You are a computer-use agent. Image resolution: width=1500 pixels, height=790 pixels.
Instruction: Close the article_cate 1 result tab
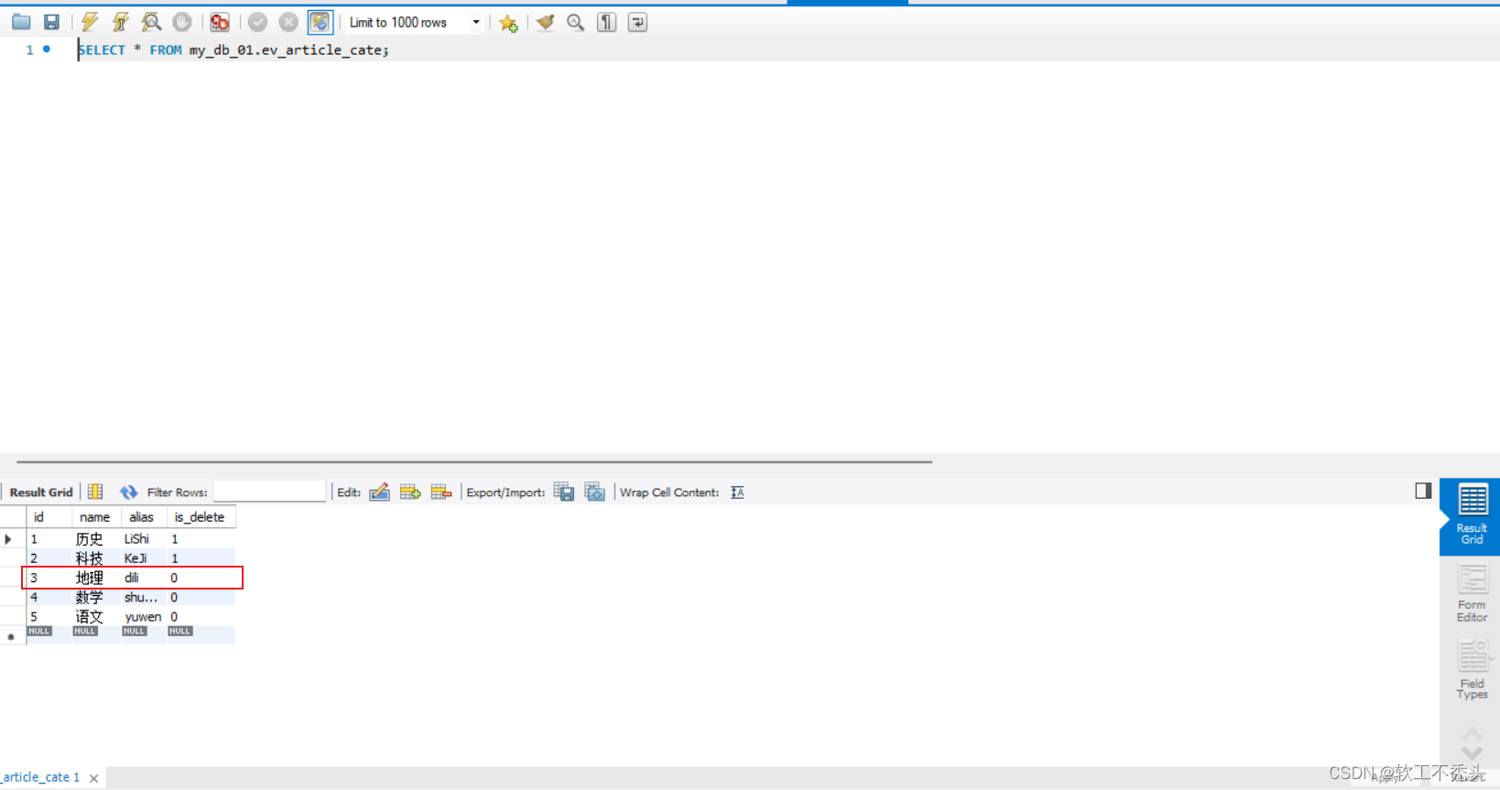point(93,778)
